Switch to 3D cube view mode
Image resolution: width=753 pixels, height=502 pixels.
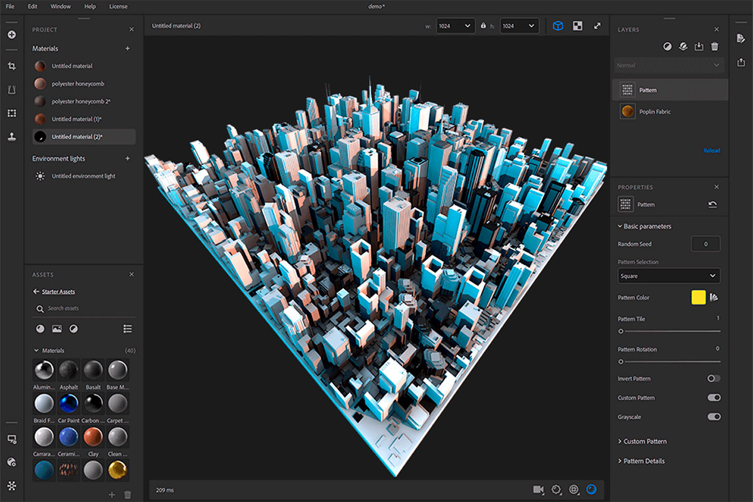558,26
